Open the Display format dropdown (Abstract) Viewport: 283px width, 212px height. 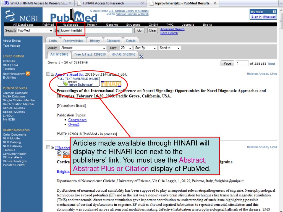83,48
